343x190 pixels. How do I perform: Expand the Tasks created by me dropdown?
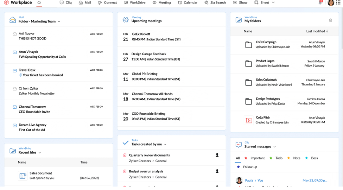tap(165, 145)
